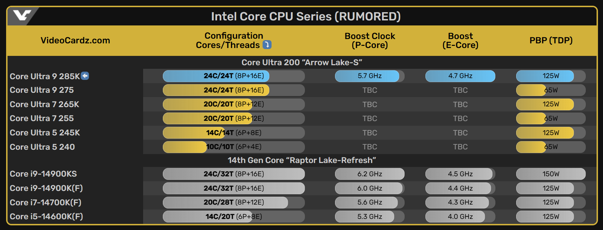Select the Core Ultra 9 275 row label
The height and width of the screenshot is (230, 603).
coord(42,90)
